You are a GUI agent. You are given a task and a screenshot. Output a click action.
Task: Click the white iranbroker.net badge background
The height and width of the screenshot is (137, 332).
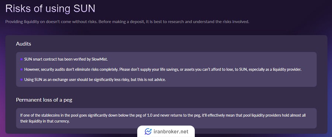166,131
